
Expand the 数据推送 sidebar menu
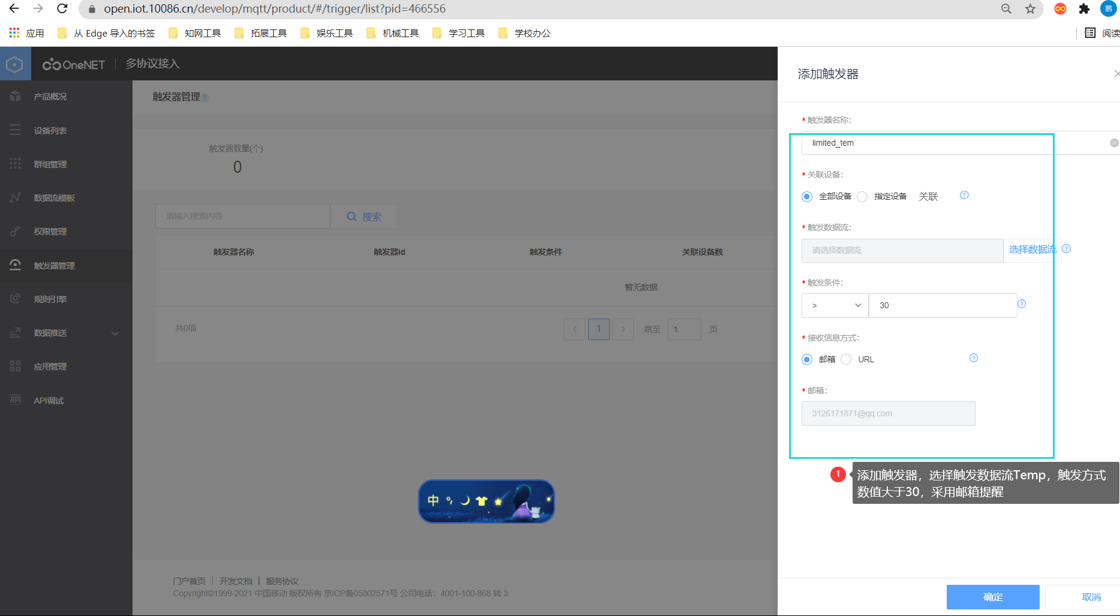click(50, 333)
